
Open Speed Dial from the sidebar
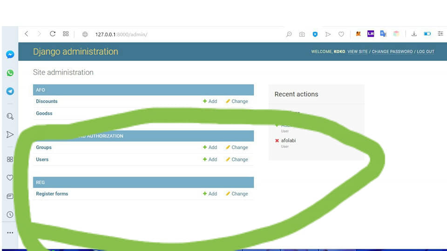point(10,159)
